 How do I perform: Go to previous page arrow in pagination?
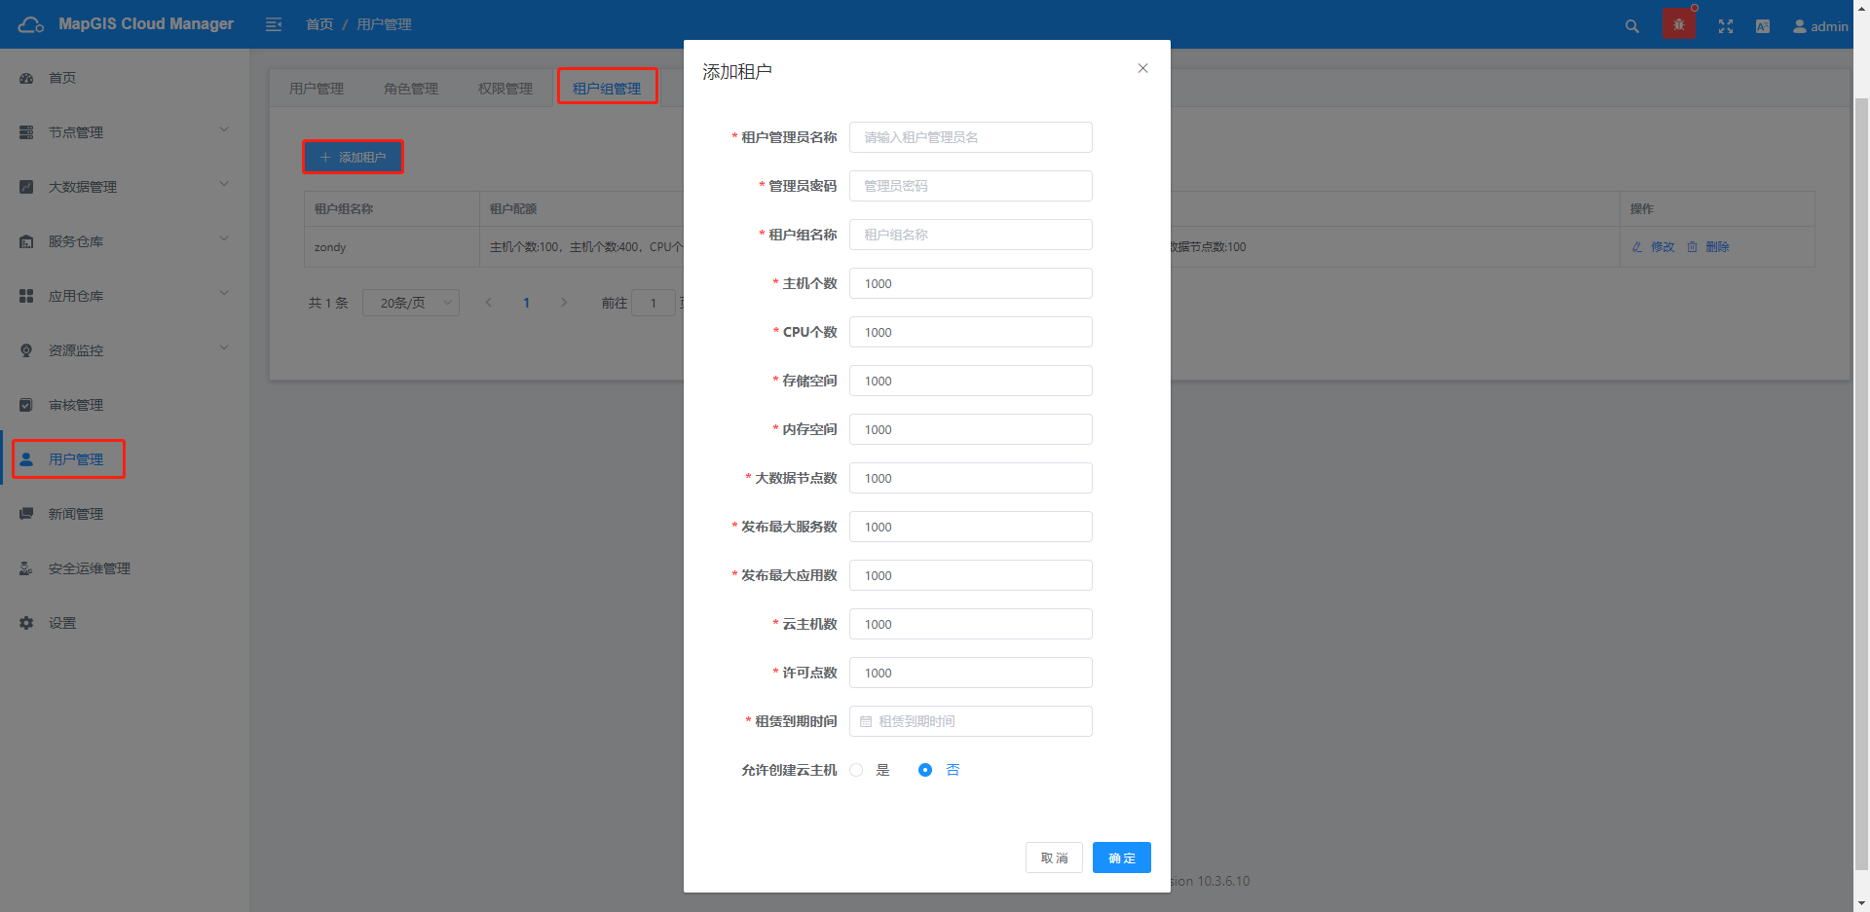tap(488, 303)
